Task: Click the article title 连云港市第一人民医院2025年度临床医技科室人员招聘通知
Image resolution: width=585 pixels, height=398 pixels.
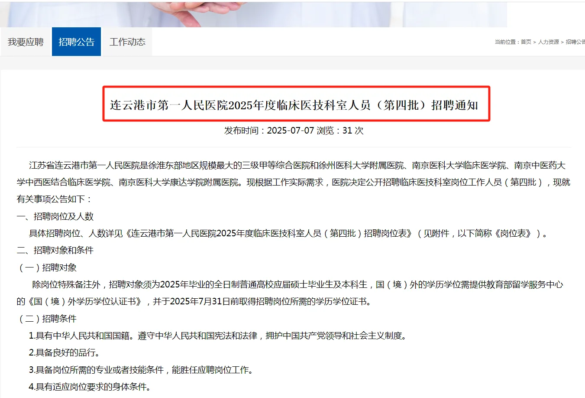Action: click(294, 105)
